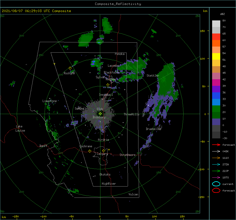The height and width of the screenshot is (220, 236).
Task: Click the large green echo east of Stettler
Action: tap(167, 81)
